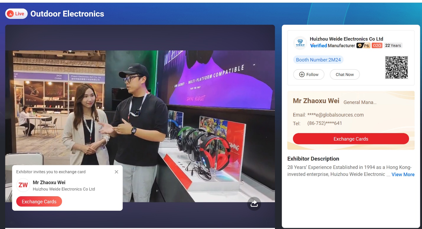Click Exchange Cards in the invitation popup
422x229 pixels.
coord(39,202)
